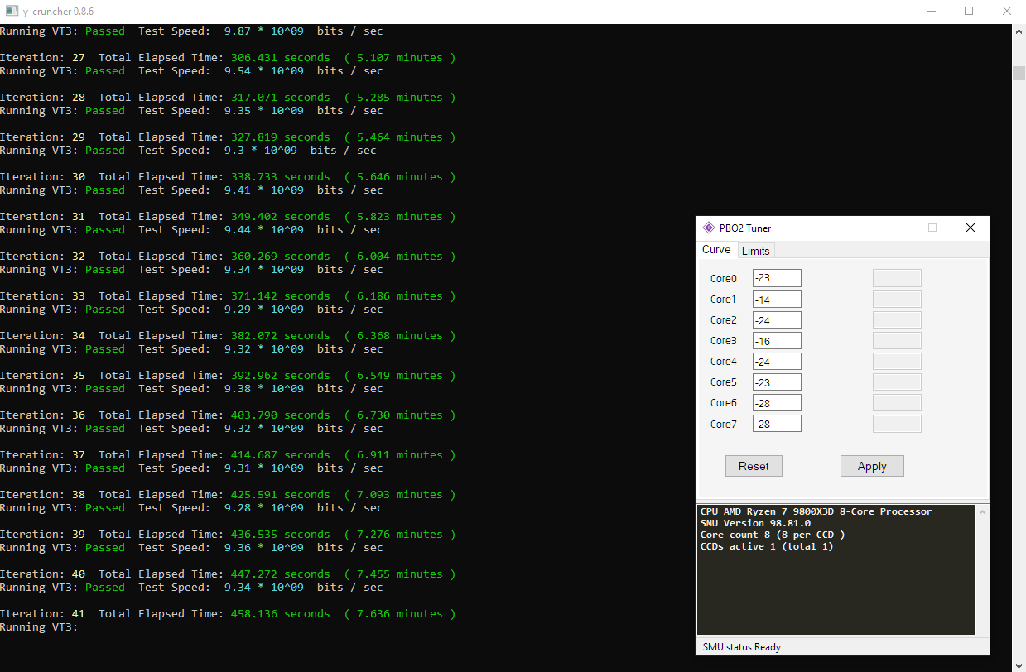Click the Reset button in PBO2 Tuner
1026x672 pixels.
754,466
